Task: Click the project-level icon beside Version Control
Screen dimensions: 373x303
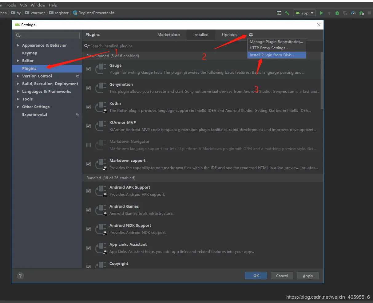Action: click(x=77, y=76)
